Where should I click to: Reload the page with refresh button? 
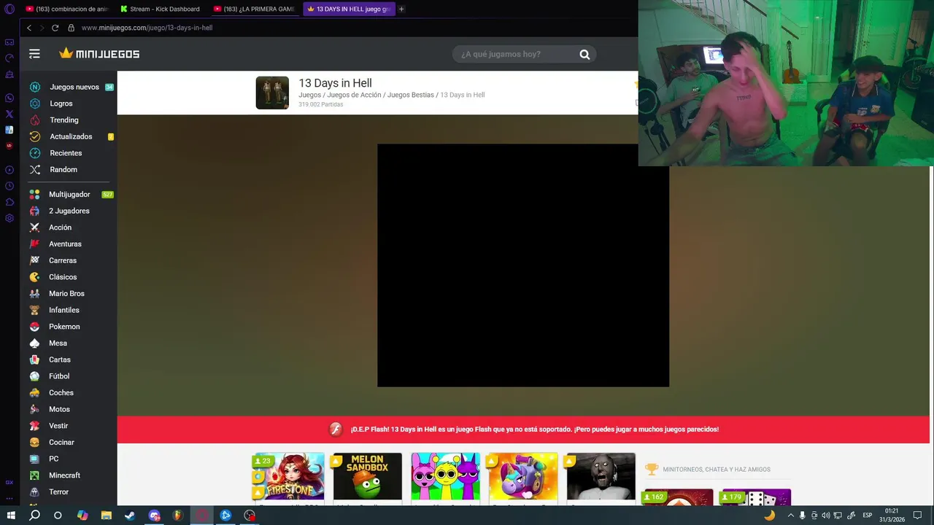coord(55,28)
